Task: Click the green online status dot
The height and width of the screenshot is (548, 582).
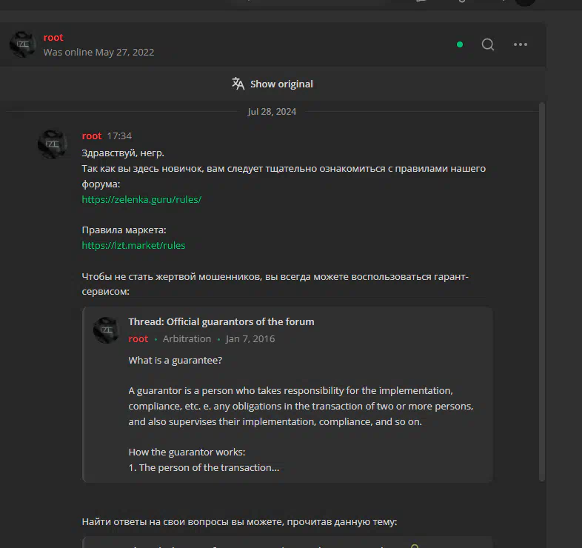Action: (460, 44)
